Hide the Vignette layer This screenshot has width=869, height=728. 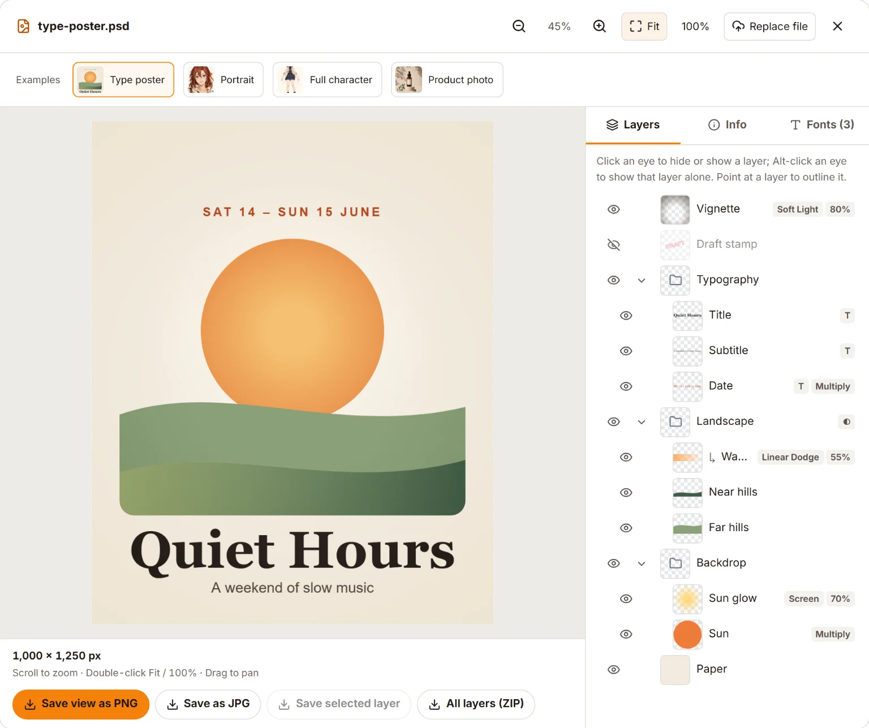[x=613, y=209]
